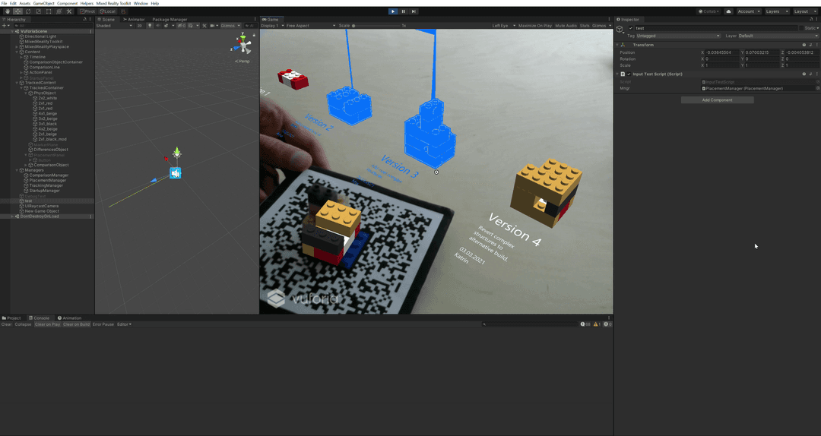Open the Account dropdown
Viewport: 821px width, 436px height.
point(749,11)
